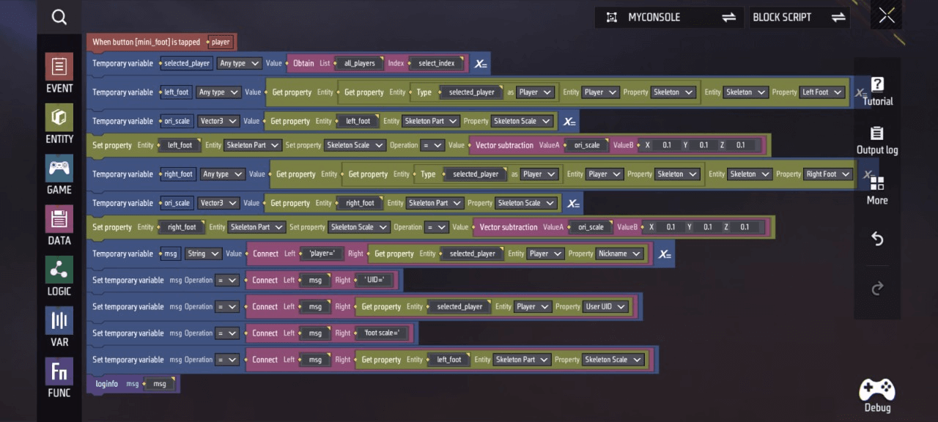The height and width of the screenshot is (422, 938).
Task: Show the Output log
Action: point(877,141)
